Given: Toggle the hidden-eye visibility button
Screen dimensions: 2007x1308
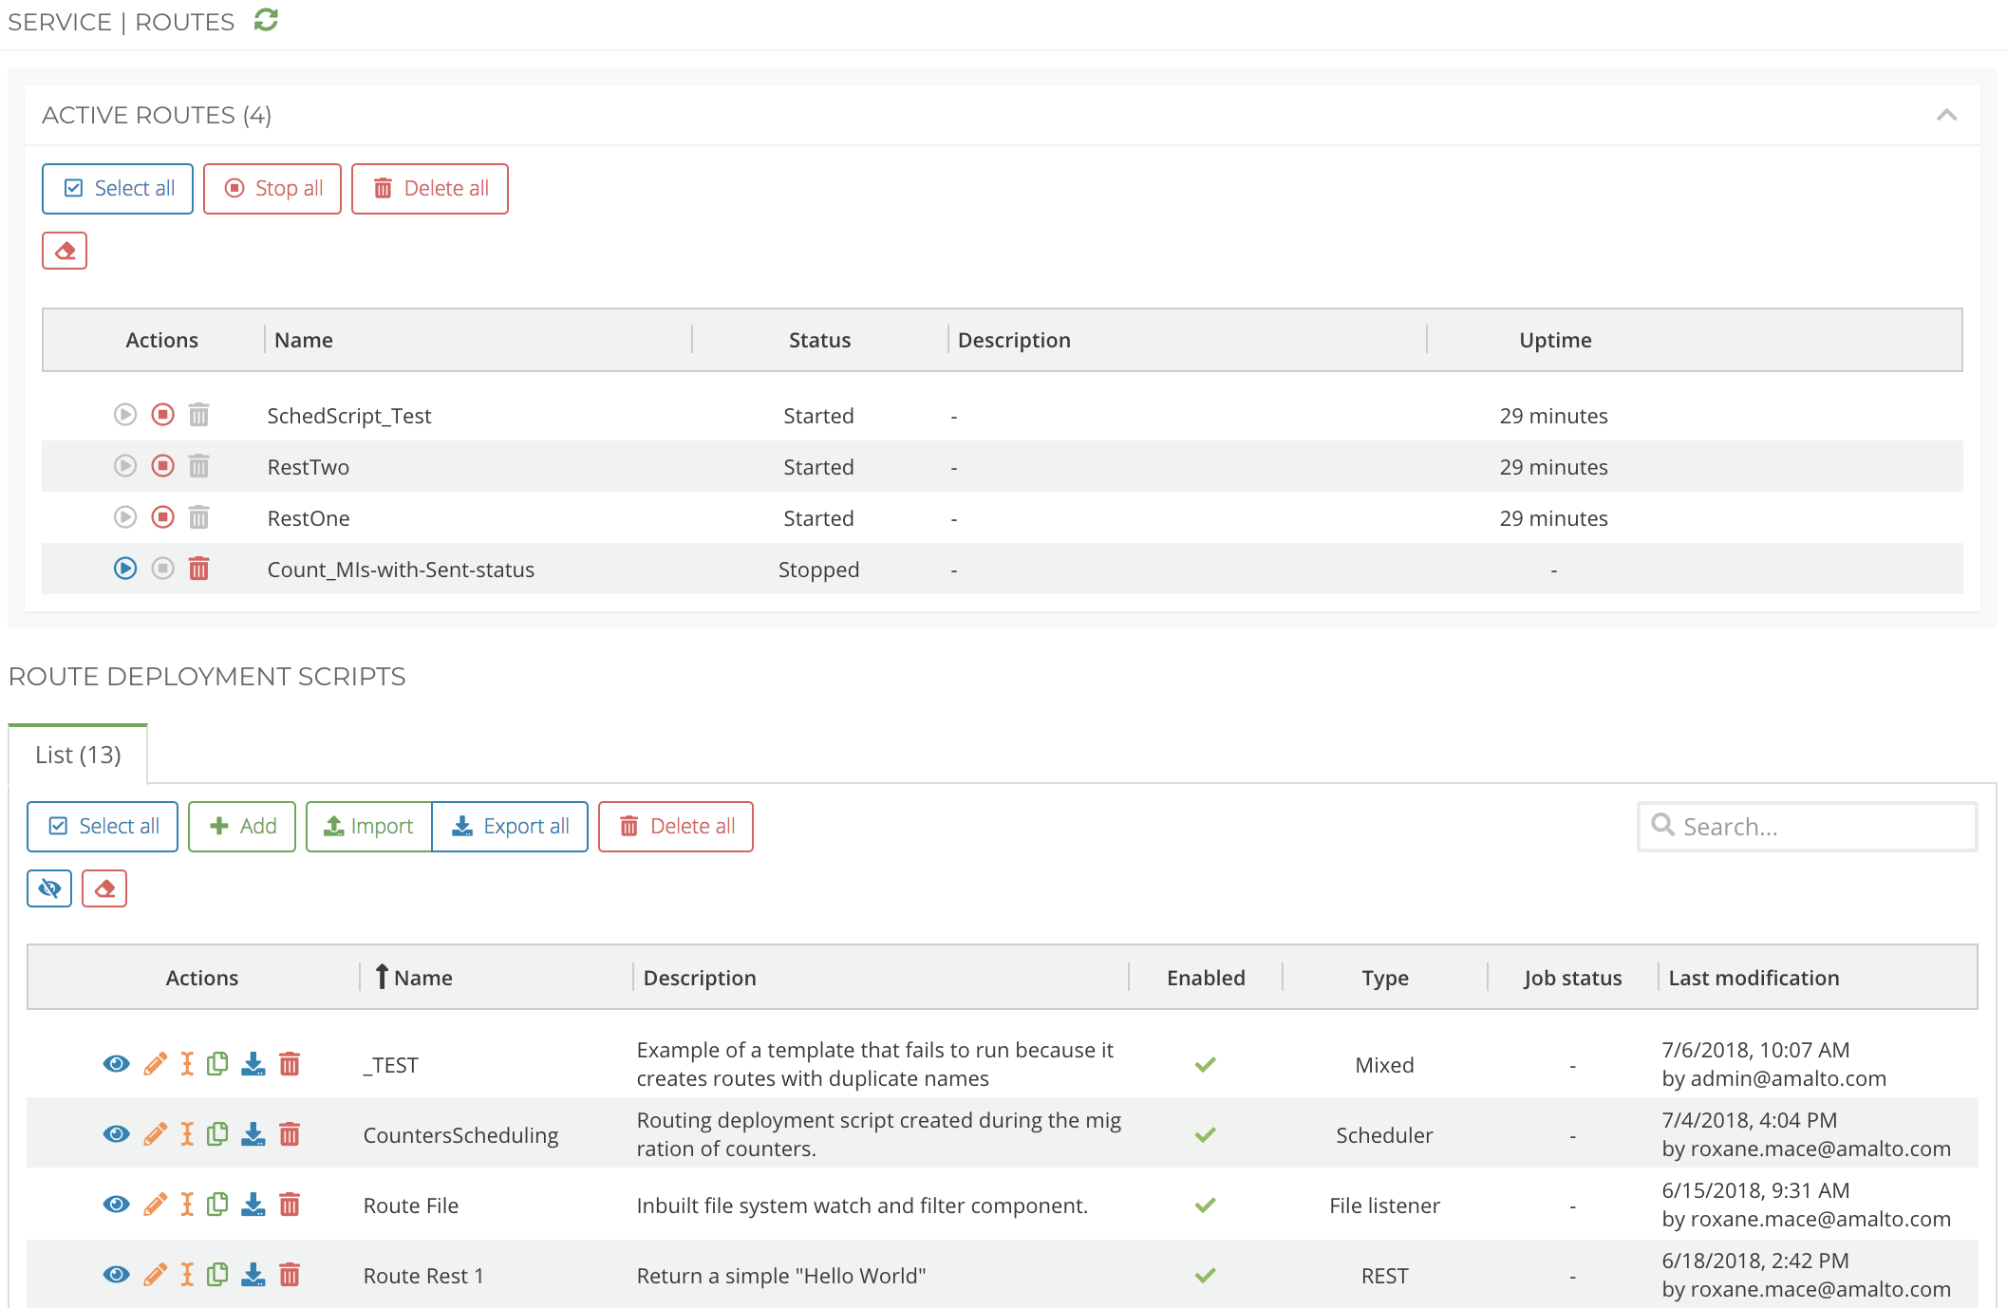Looking at the screenshot, I should click(x=49, y=888).
